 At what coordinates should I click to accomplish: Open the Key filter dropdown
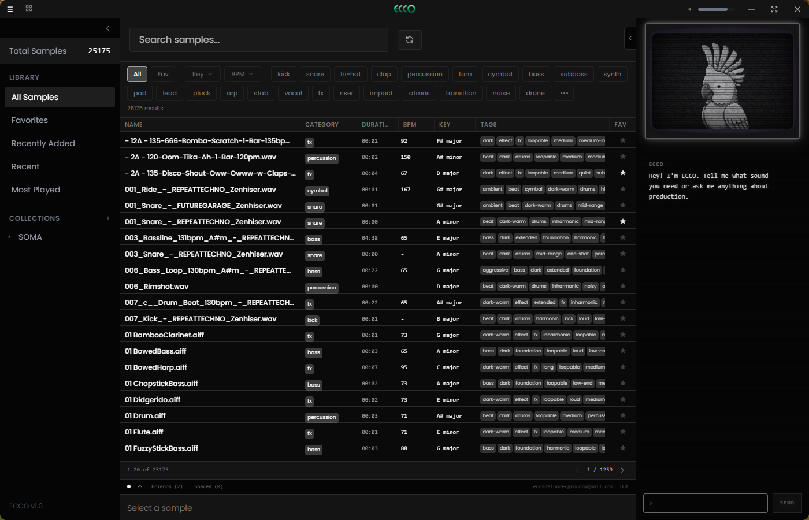coord(202,74)
